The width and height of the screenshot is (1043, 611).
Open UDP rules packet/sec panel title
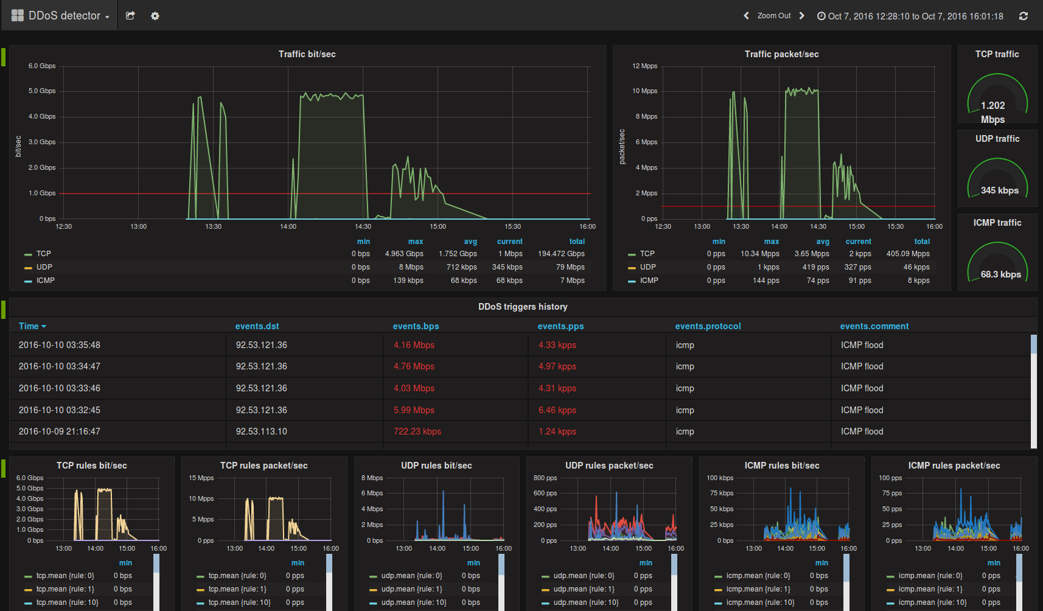[609, 466]
